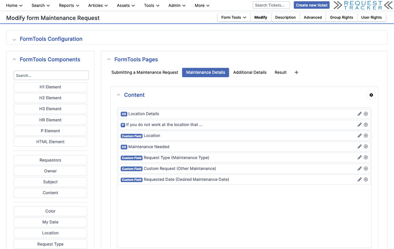The image size is (394, 249).
Task: Click the components Search field
Action: coord(51,75)
